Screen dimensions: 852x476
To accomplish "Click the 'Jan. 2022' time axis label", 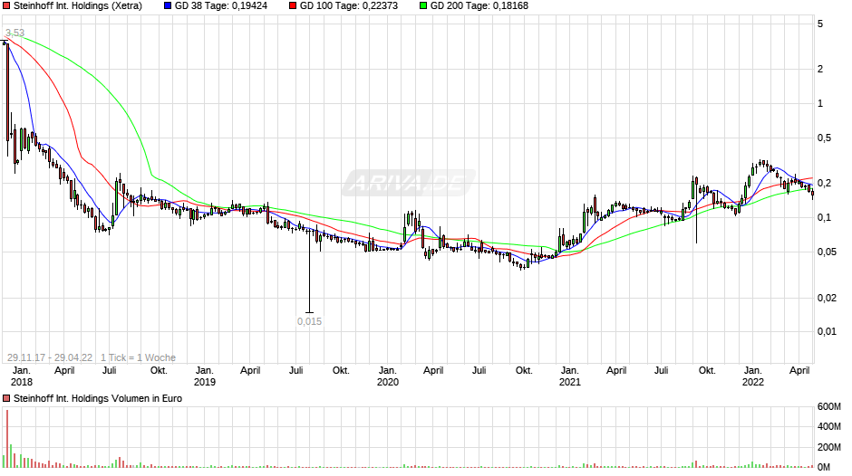I will tap(752, 376).
